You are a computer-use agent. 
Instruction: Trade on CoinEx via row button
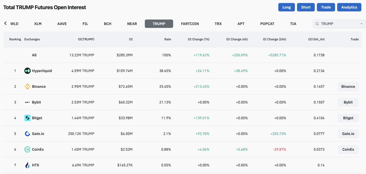point(348,149)
